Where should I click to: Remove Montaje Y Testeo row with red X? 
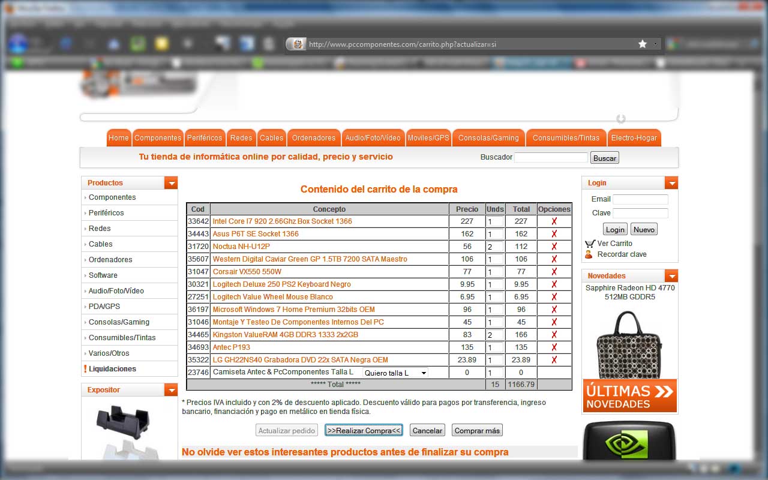click(554, 322)
